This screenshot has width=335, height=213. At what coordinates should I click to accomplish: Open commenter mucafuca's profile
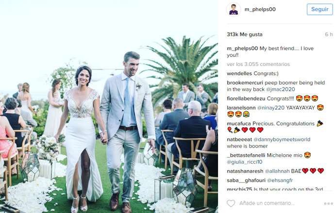point(239,124)
